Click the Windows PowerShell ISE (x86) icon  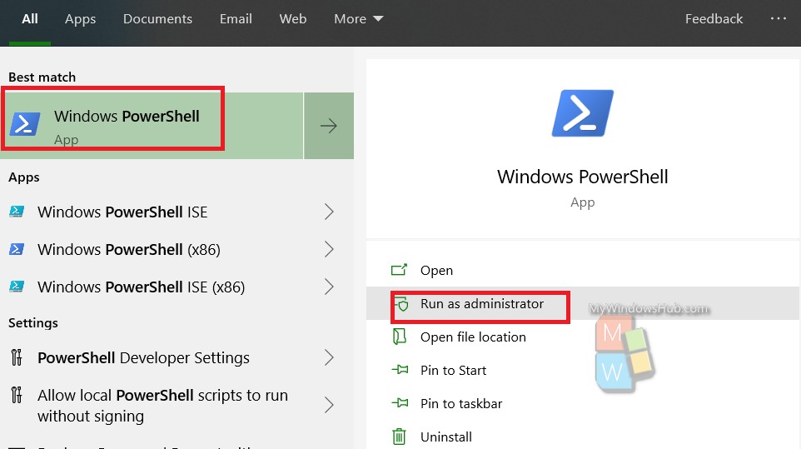click(x=17, y=287)
